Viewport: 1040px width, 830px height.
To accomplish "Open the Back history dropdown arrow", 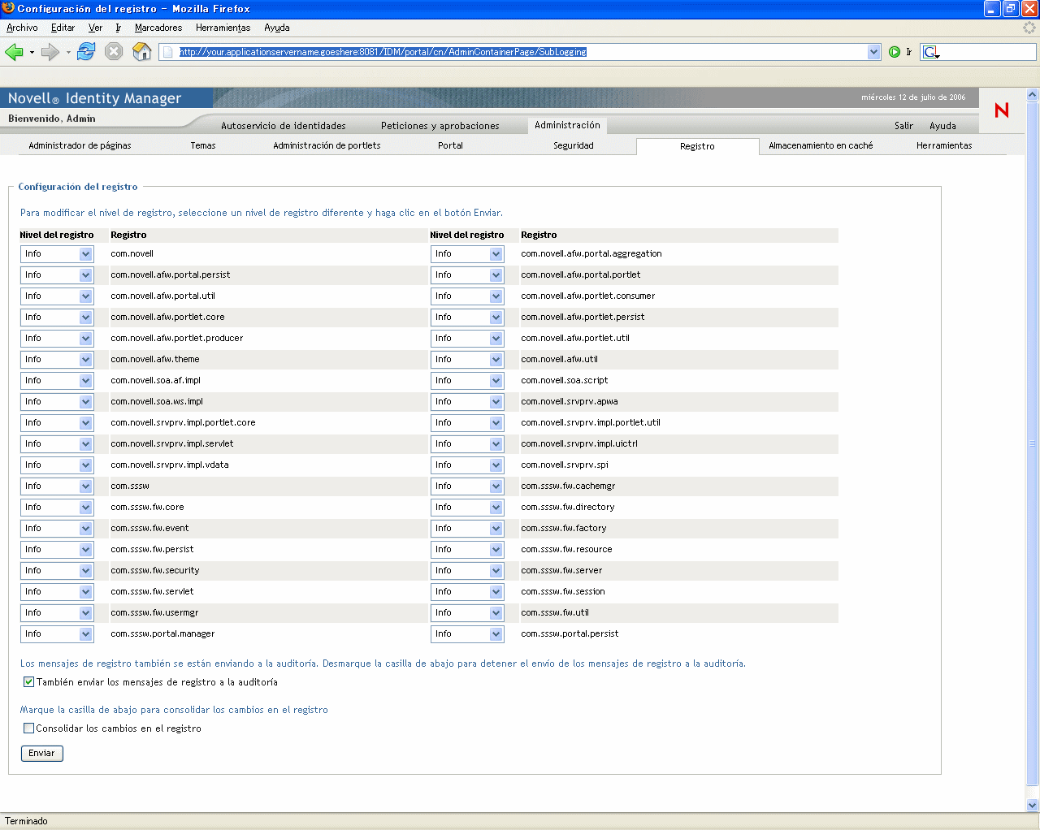I will [32, 53].
